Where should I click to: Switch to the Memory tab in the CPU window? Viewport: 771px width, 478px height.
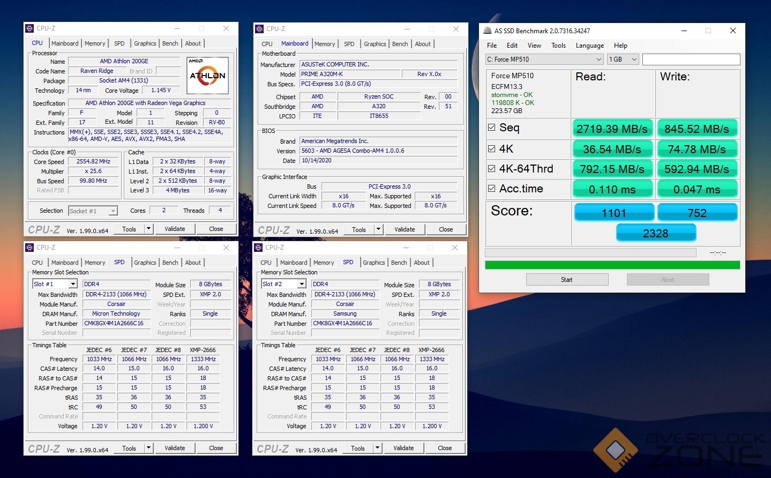coord(95,43)
